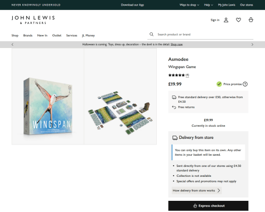Open the Brands menu

28,35
